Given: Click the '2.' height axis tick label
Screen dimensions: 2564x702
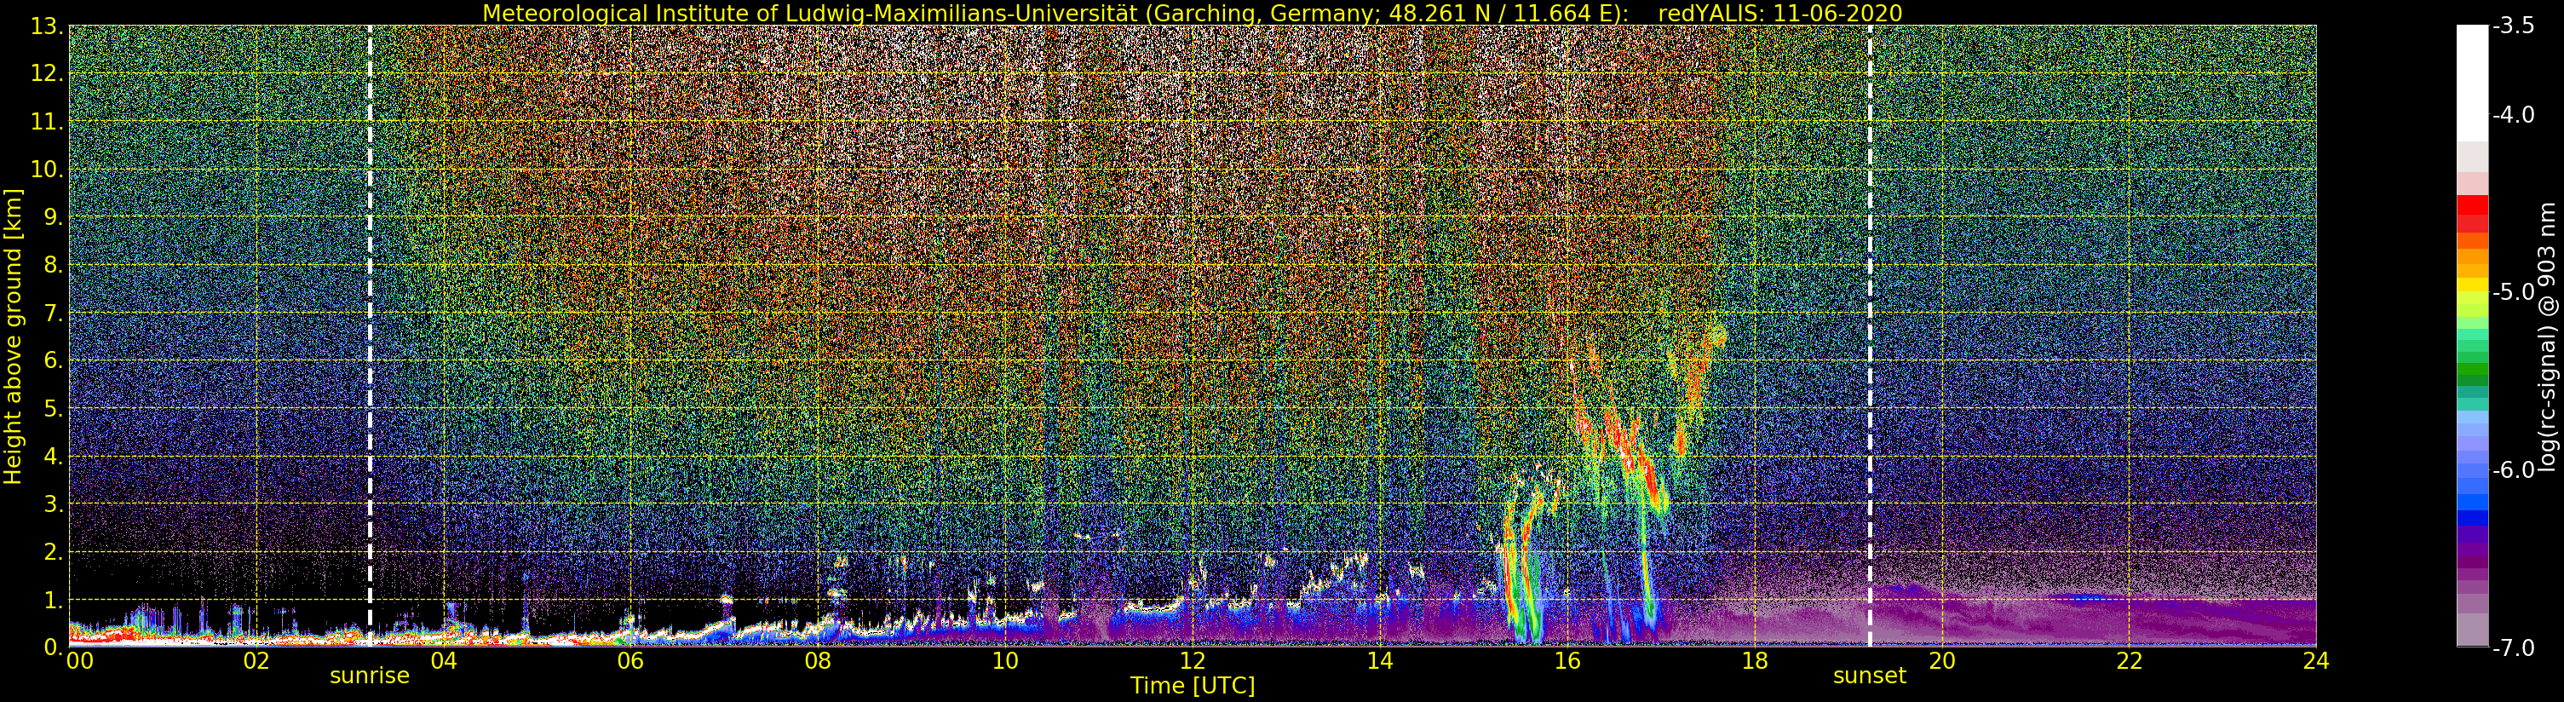Looking at the screenshot, I should pos(53,552).
